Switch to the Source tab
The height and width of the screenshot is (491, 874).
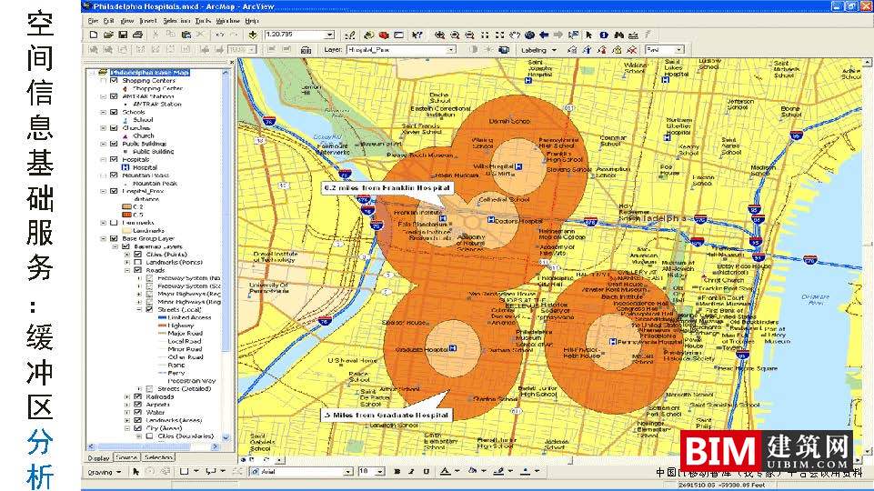click(126, 457)
